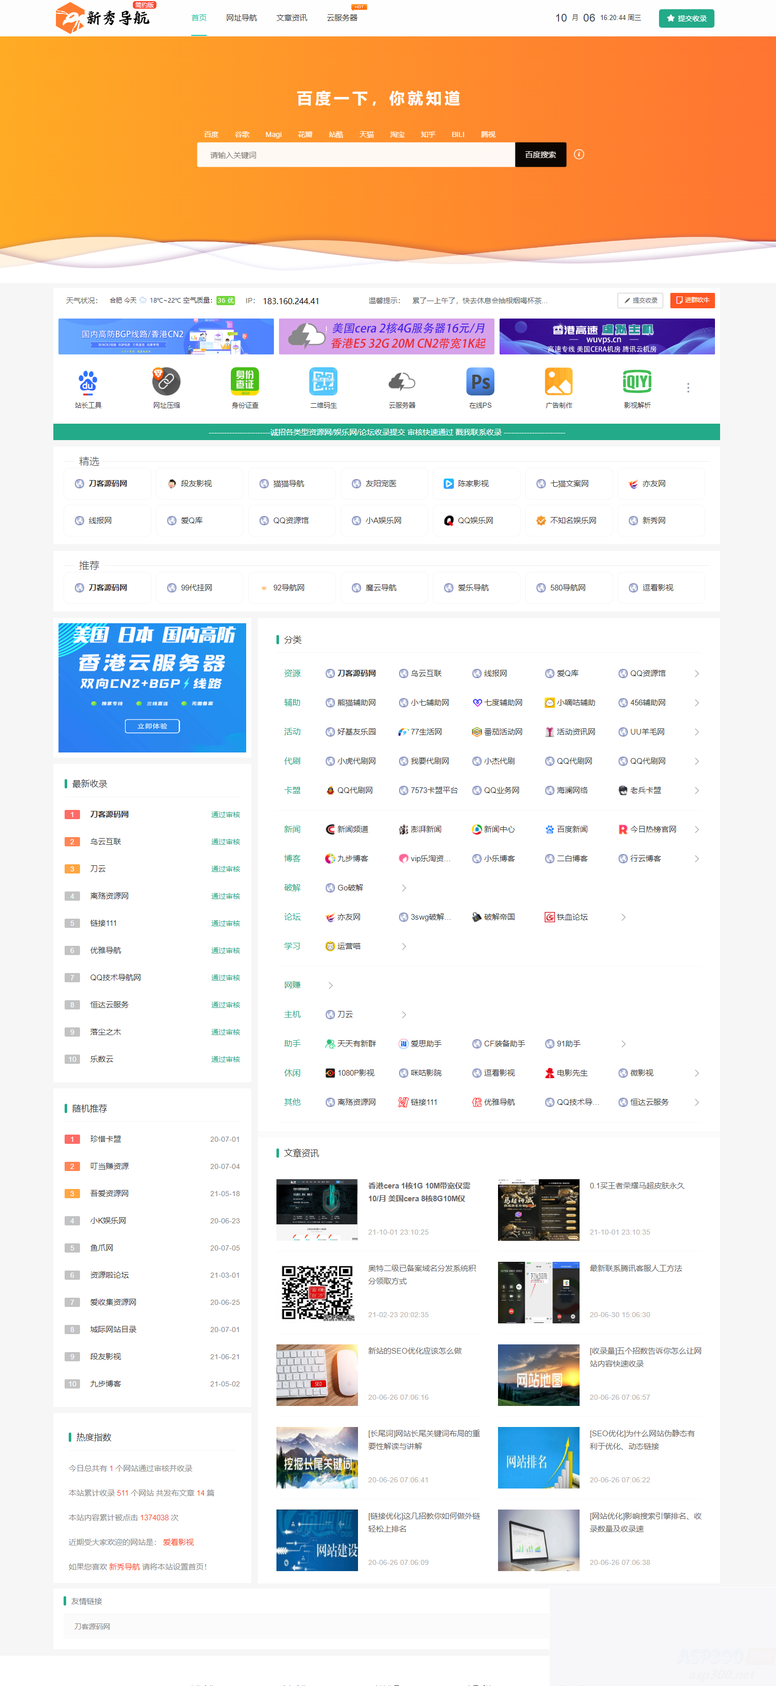Select the 知乎 search engine tab
776x1686 pixels.
pyautogui.click(x=427, y=134)
